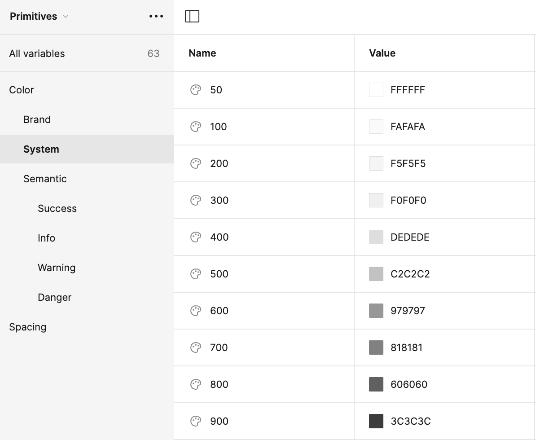The height and width of the screenshot is (440, 536).
Task: Click the 3C3C3C color swatch
Action: click(376, 421)
